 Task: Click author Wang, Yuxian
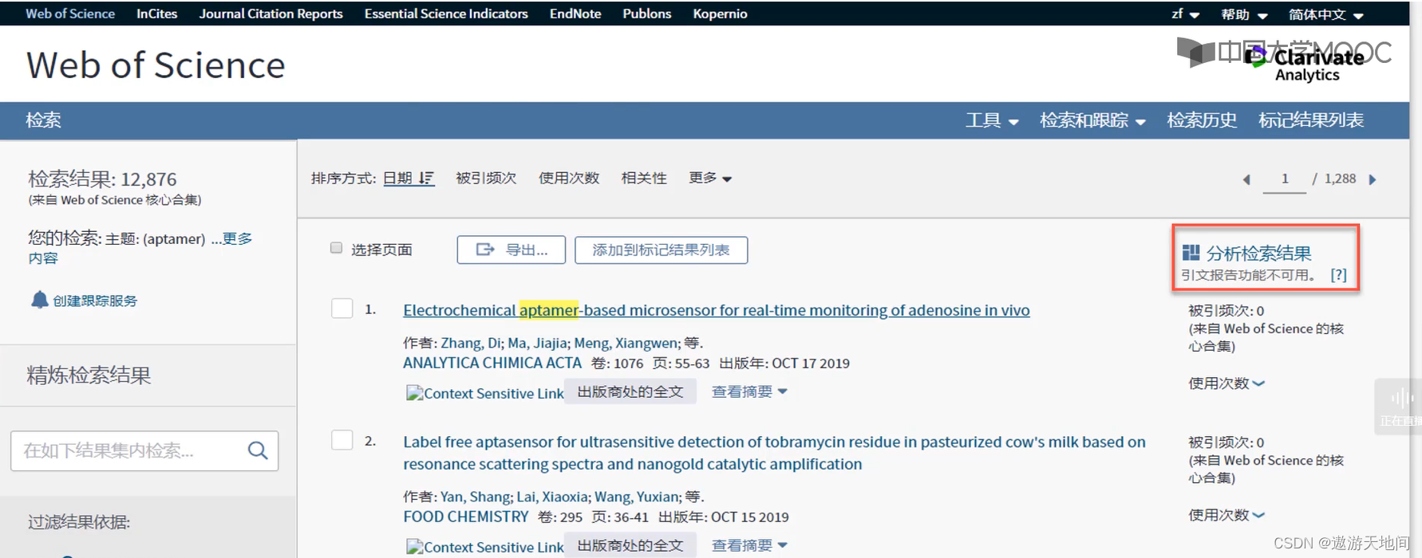click(x=636, y=497)
